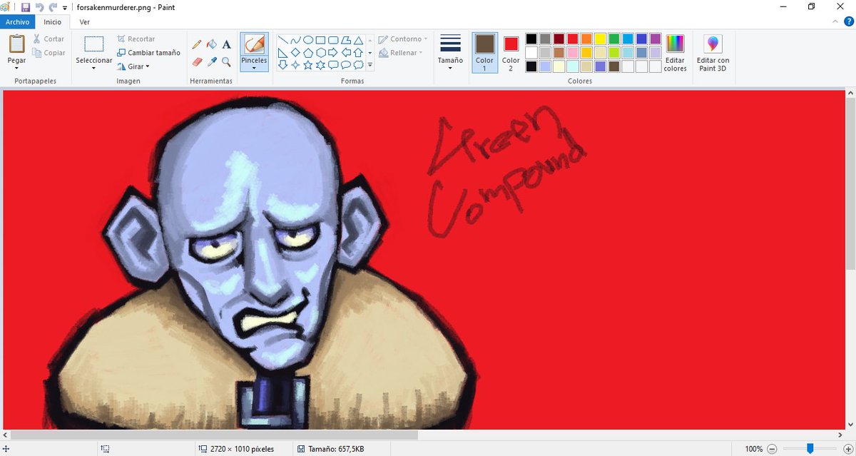Activate the Color 1 selector

pyautogui.click(x=484, y=52)
